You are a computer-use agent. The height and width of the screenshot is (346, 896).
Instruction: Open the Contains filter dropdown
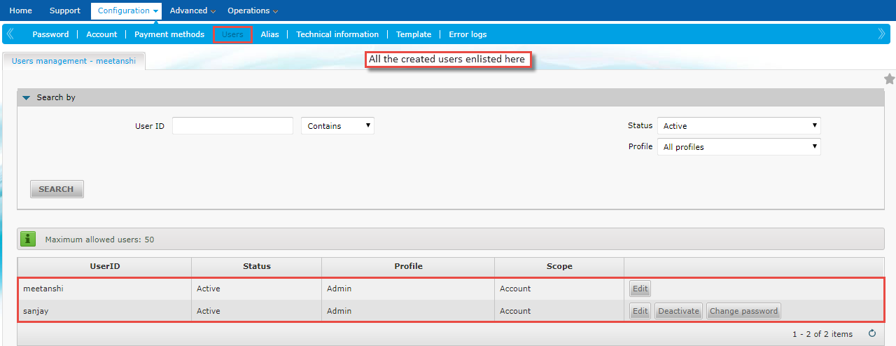pyautogui.click(x=337, y=126)
